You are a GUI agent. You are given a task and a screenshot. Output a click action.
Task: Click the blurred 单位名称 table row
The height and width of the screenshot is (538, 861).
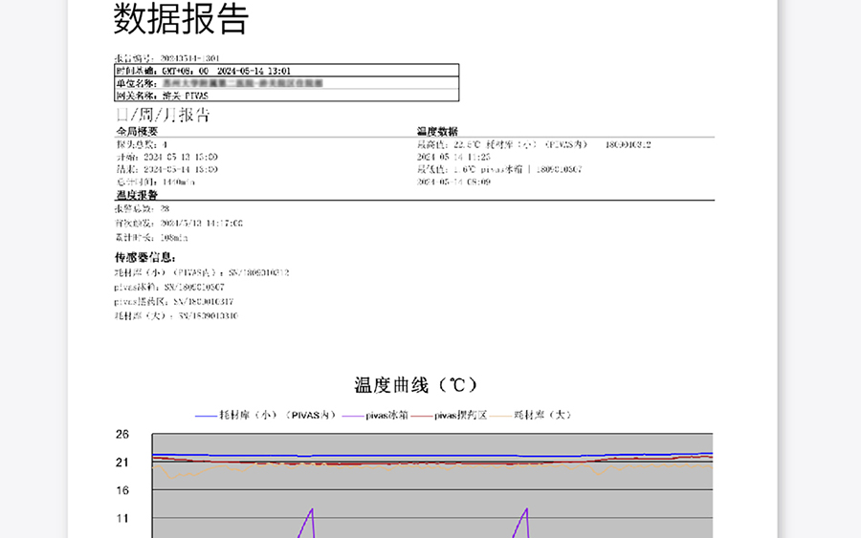tap(286, 83)
